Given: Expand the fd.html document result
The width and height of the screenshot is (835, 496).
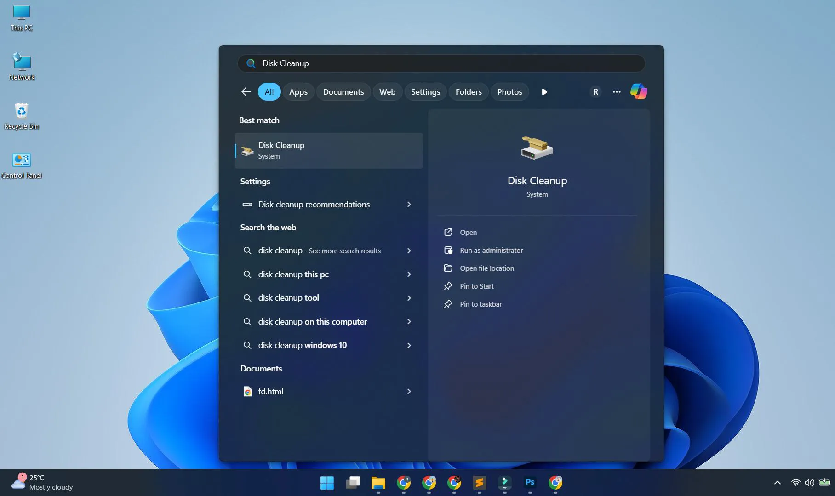Looking at the screenshot, I should (x=409, y=391).
